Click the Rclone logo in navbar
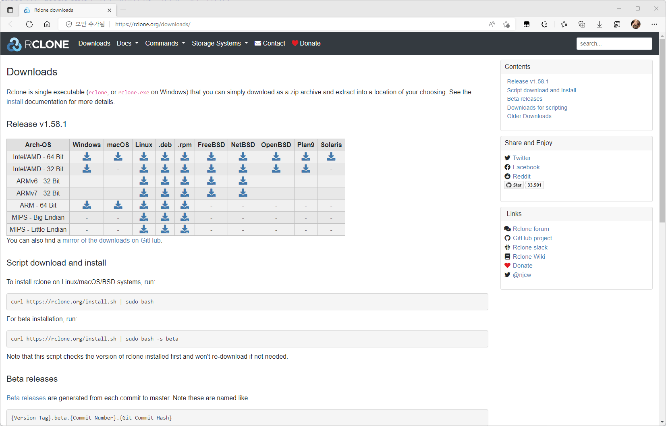 pos(38,44)
